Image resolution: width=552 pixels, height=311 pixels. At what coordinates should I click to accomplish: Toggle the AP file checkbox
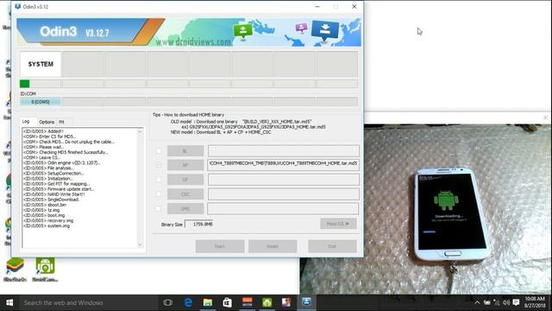pyautogui.click(x=159, y=165)
